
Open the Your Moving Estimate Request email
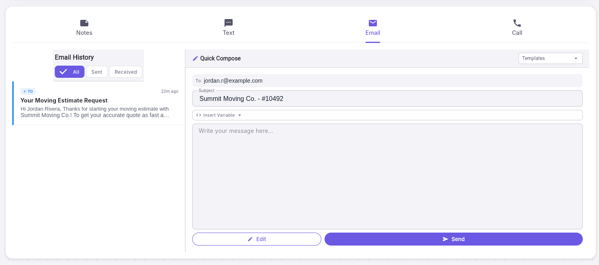99,103
